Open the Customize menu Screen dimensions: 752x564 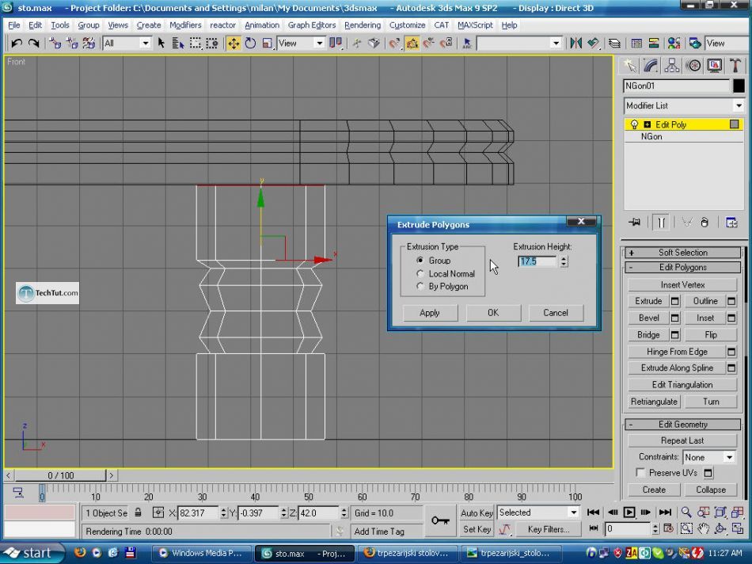pyautogui.click(x=407, y=25)
